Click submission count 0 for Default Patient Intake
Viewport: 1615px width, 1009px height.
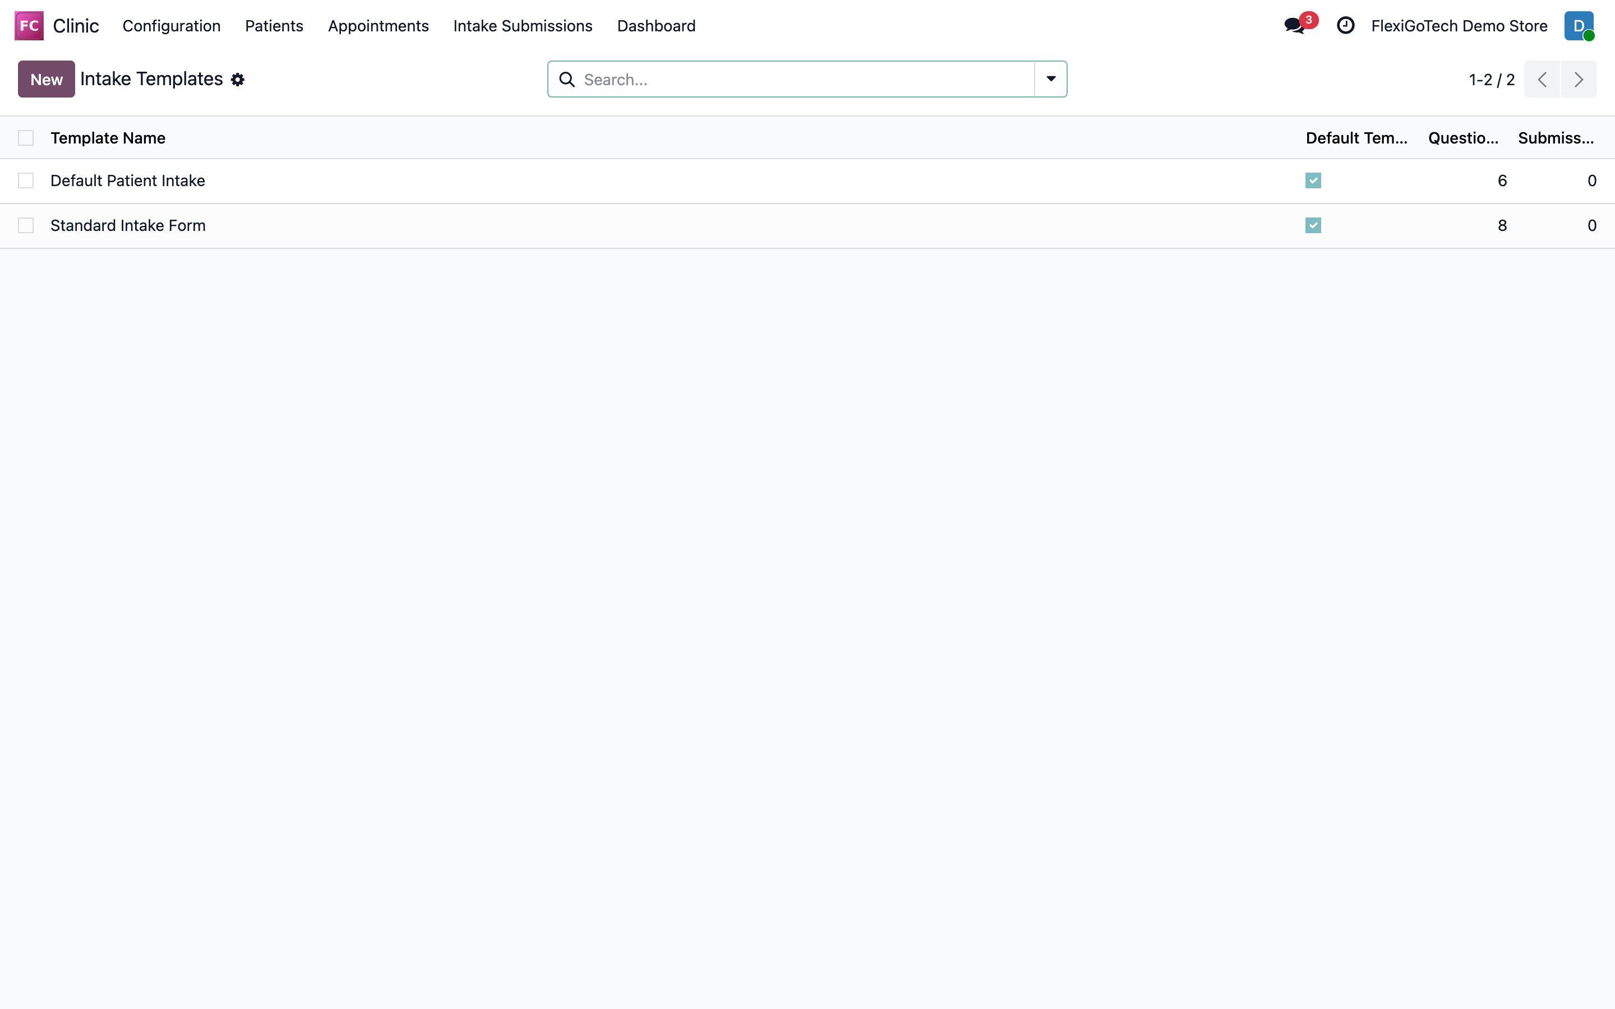tap(1591, 181)
